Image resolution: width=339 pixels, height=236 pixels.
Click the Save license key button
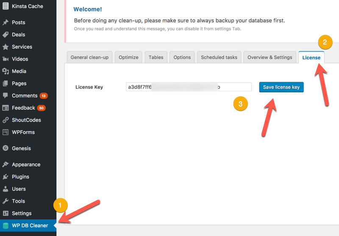click(281, 87)
